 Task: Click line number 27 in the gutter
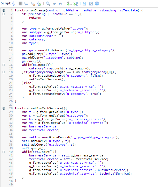click(11, 105)
